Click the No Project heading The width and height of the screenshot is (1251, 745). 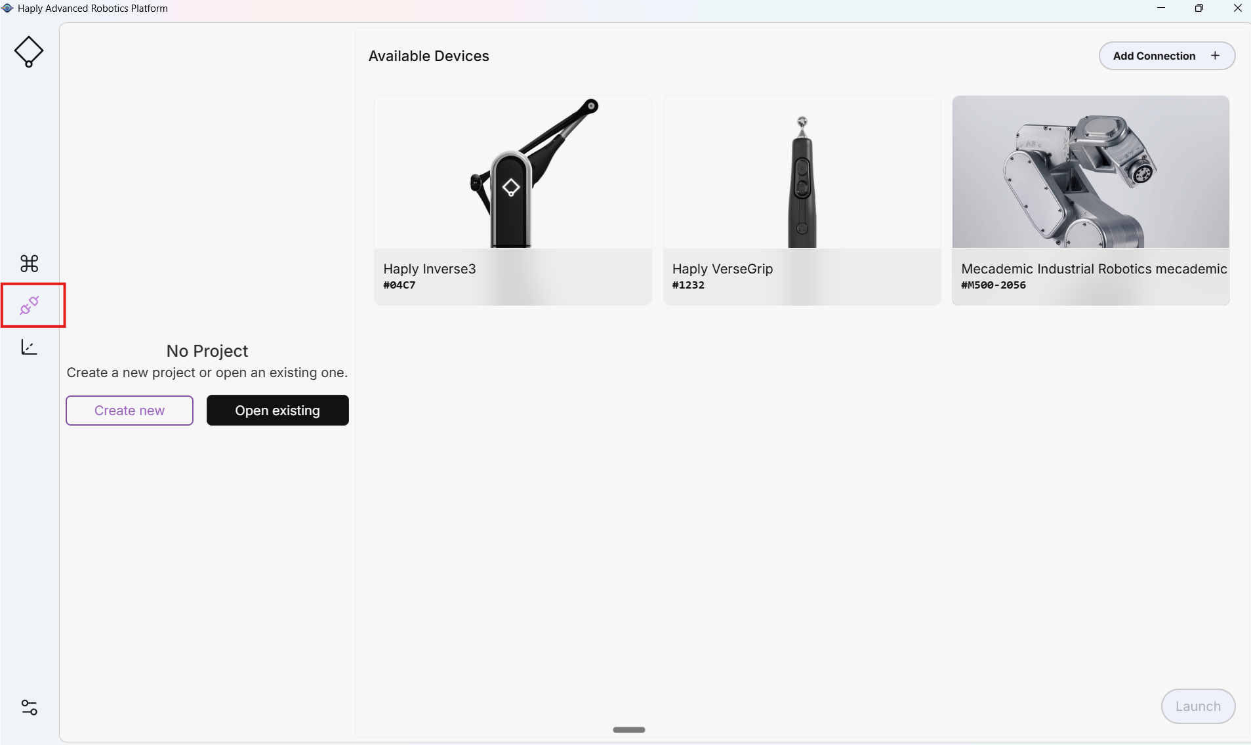207,351
